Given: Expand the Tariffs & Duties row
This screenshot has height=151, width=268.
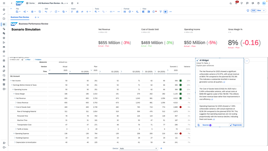Looking at the screenshot, I should (x=16, y=129).
